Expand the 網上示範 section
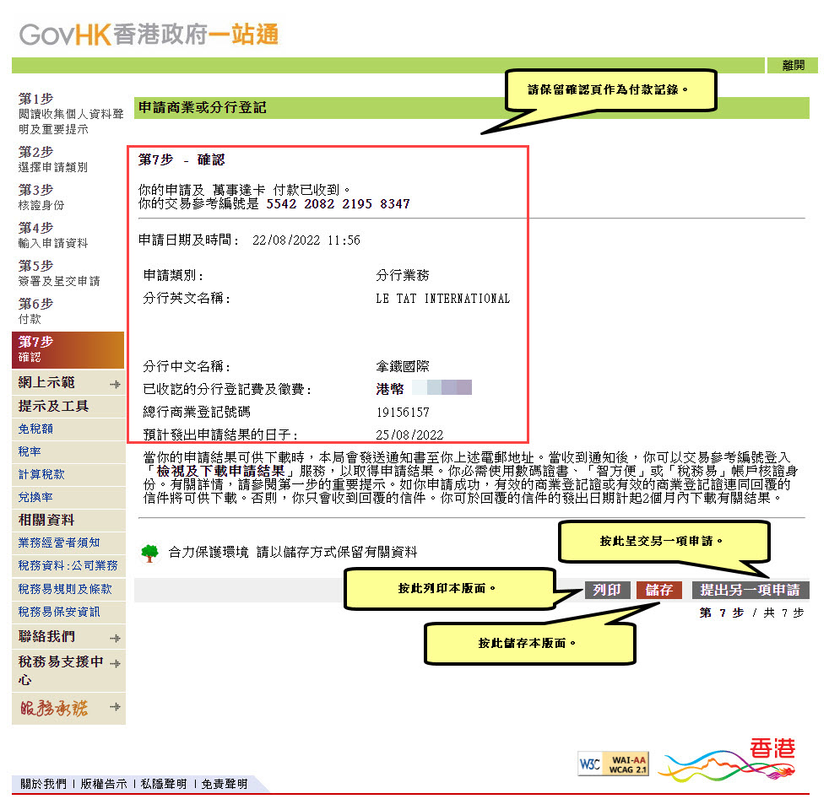 (x=115, y=384)
